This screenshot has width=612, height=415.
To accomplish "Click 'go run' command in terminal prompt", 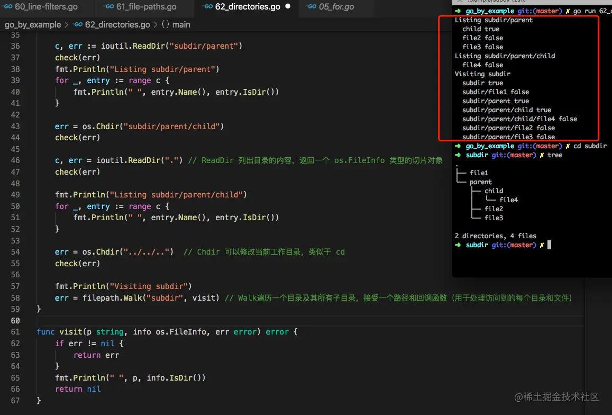I will tap(584, 11).
